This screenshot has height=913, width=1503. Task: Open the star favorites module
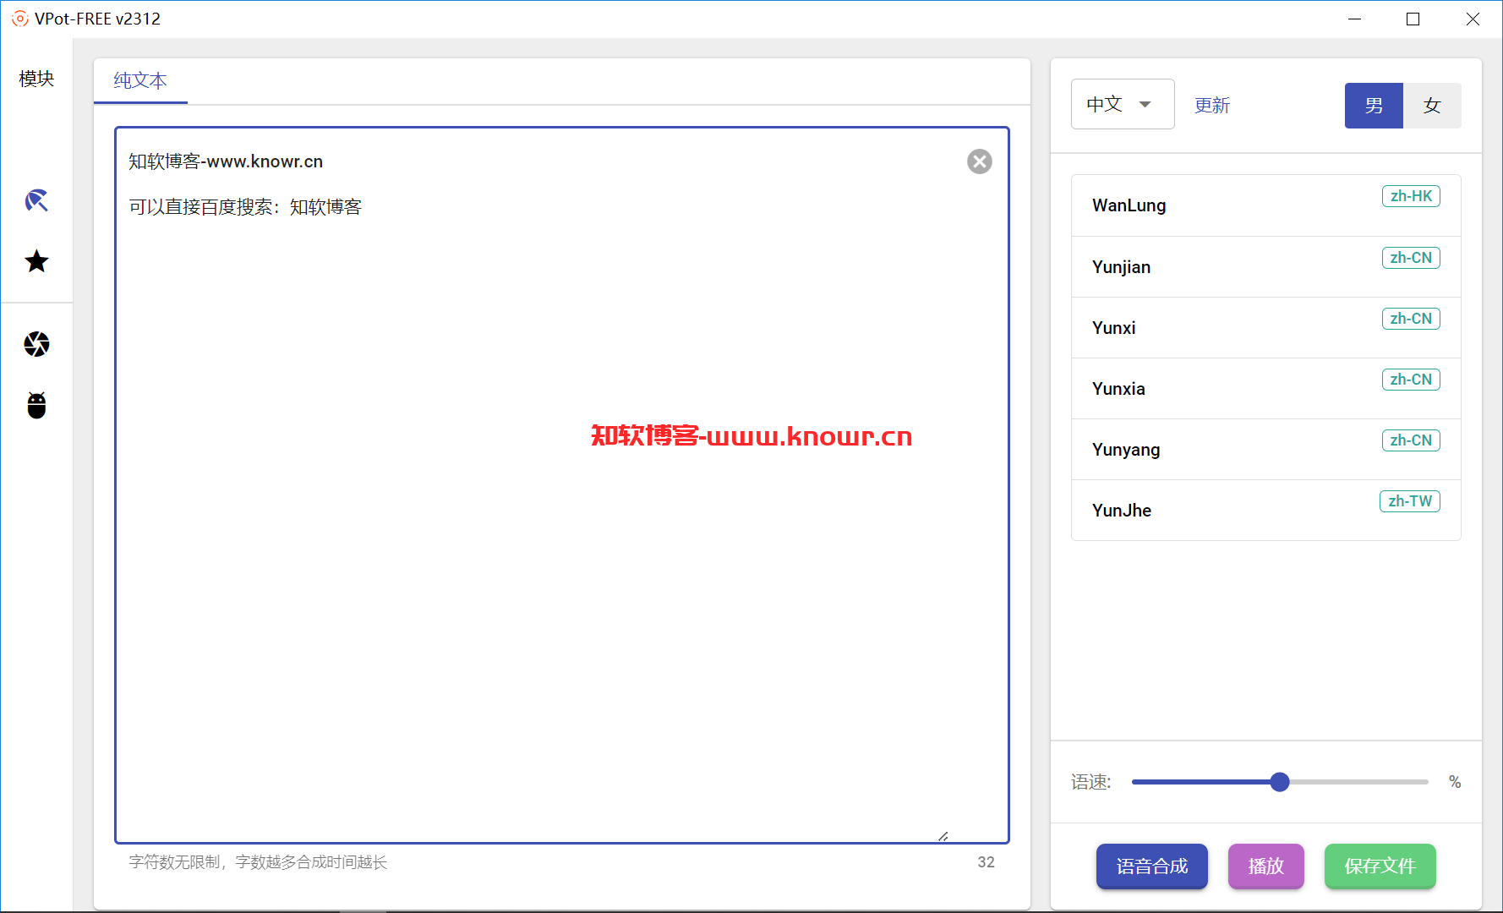point(36,261)
